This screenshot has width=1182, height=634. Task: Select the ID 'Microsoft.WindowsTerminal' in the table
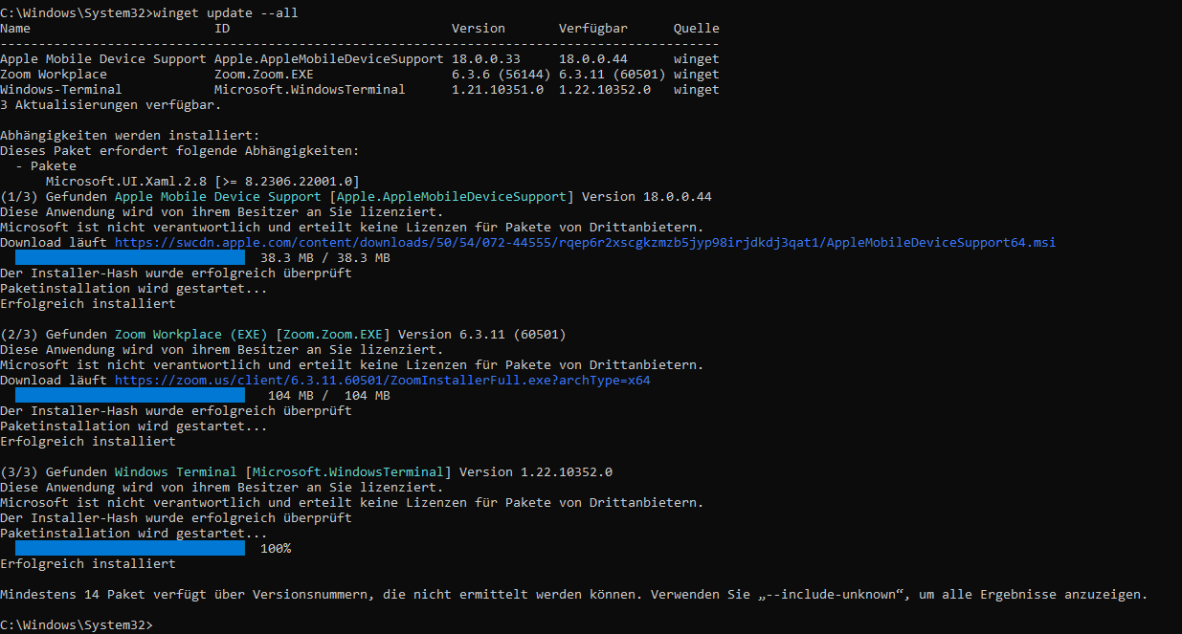coord(310,90)
